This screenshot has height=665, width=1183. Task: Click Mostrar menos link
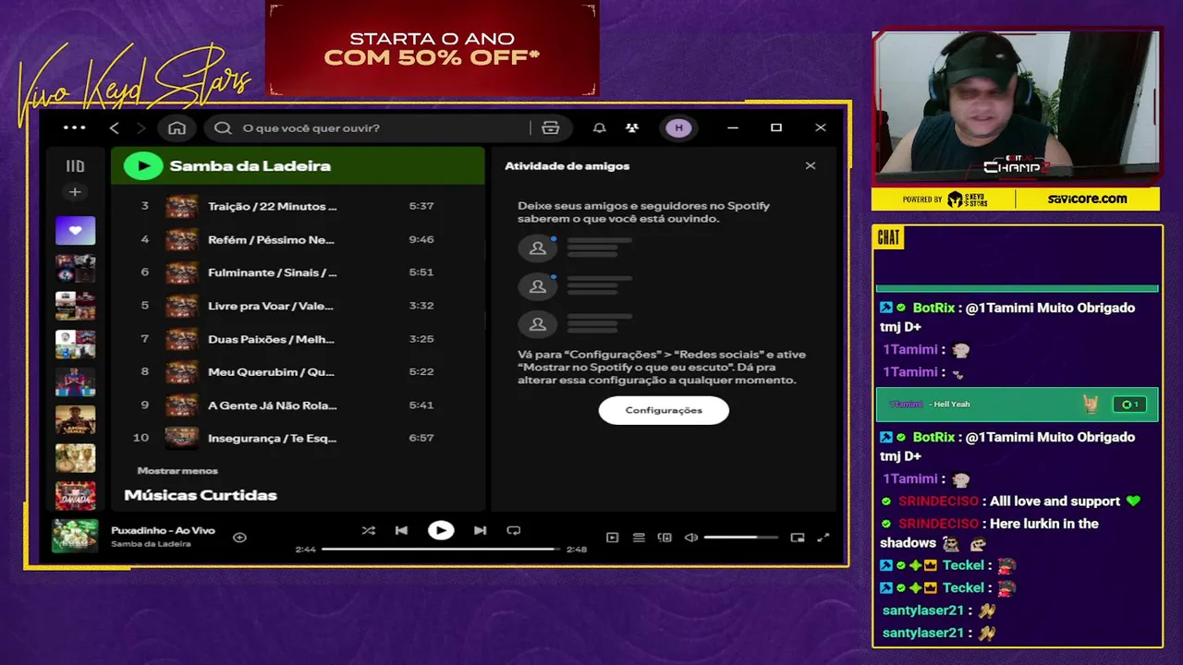coord(177,470)
